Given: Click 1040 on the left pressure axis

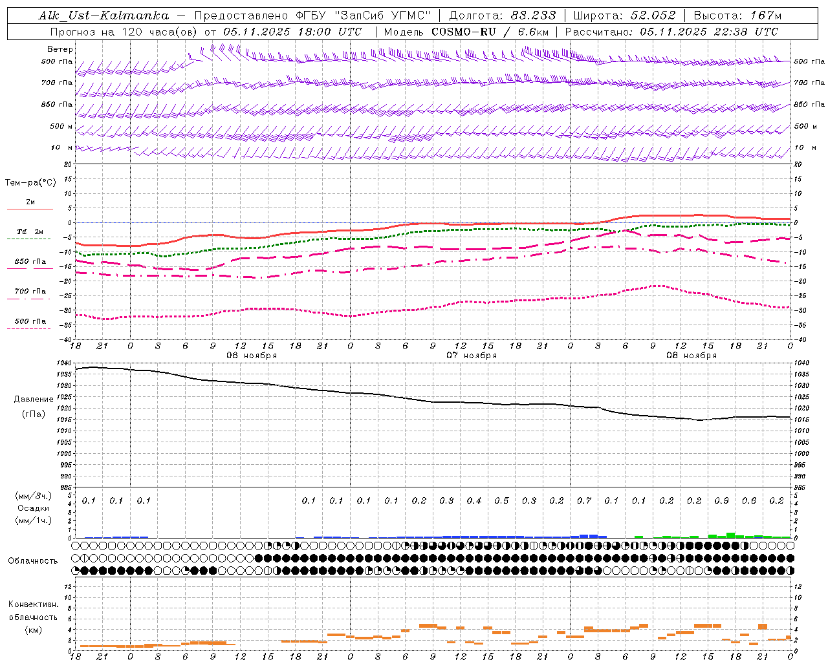Looking at the screenshot, I should click(x=63, y=363).
